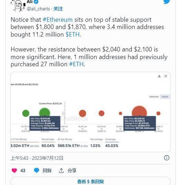
Task: Open the @ali_charts handle
Action: pos(38,9)
